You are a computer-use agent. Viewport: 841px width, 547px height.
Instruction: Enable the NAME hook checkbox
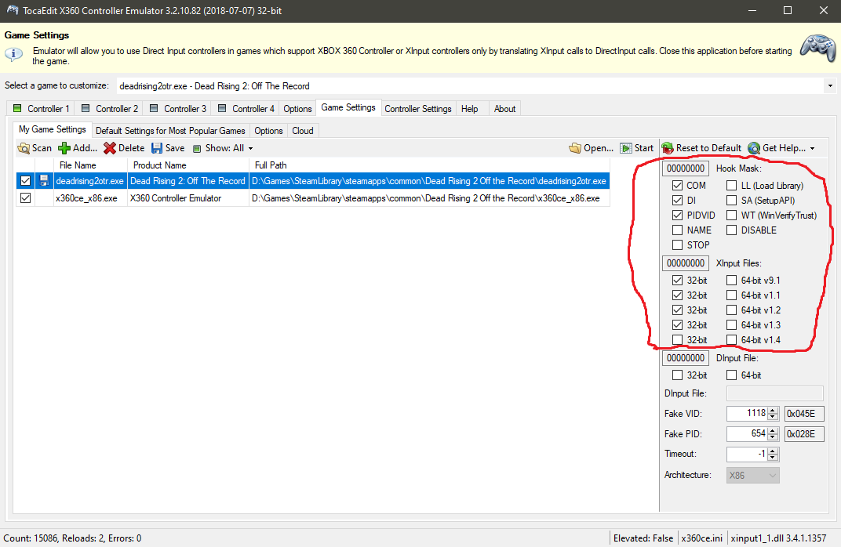point(677,230)
